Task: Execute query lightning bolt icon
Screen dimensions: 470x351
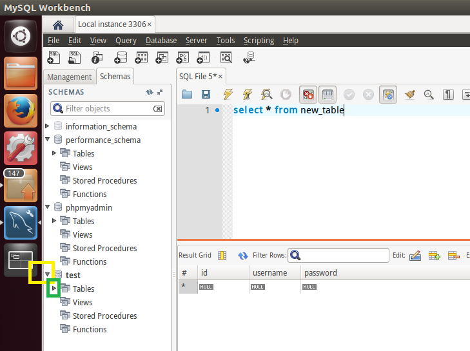Action: point(228,94)
